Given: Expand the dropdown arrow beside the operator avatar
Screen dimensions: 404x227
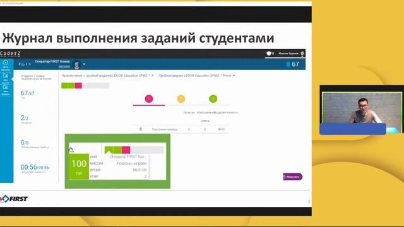Looking at the screenshot, I should coord(84,64).
